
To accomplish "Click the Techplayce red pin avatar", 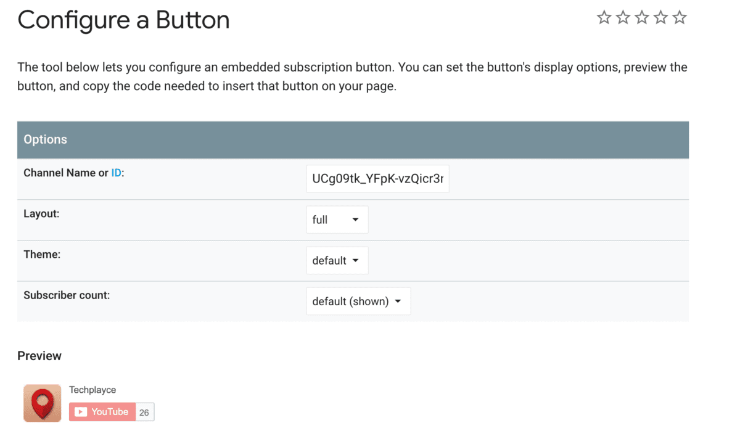I will coord(43,403).
